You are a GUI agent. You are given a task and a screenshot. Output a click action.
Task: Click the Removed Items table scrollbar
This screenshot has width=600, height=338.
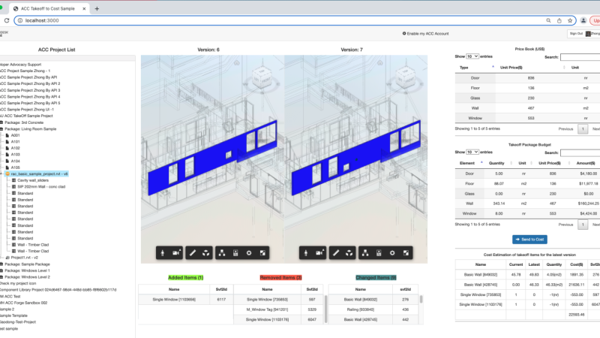326,309
